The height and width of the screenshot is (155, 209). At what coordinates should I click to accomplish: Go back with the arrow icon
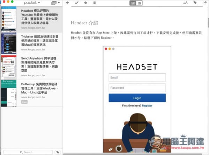tap(67, 3)
